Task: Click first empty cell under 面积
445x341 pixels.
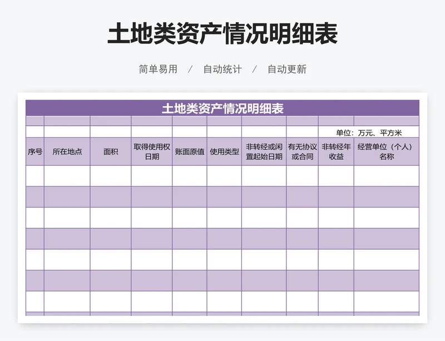Action: point(111,176)
